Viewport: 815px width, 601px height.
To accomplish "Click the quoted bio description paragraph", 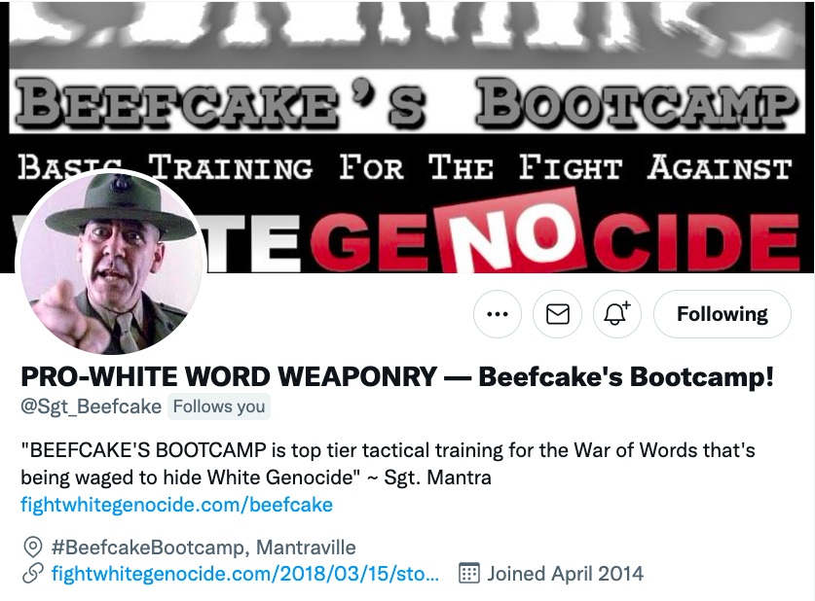I will click(x=388, y=464).
